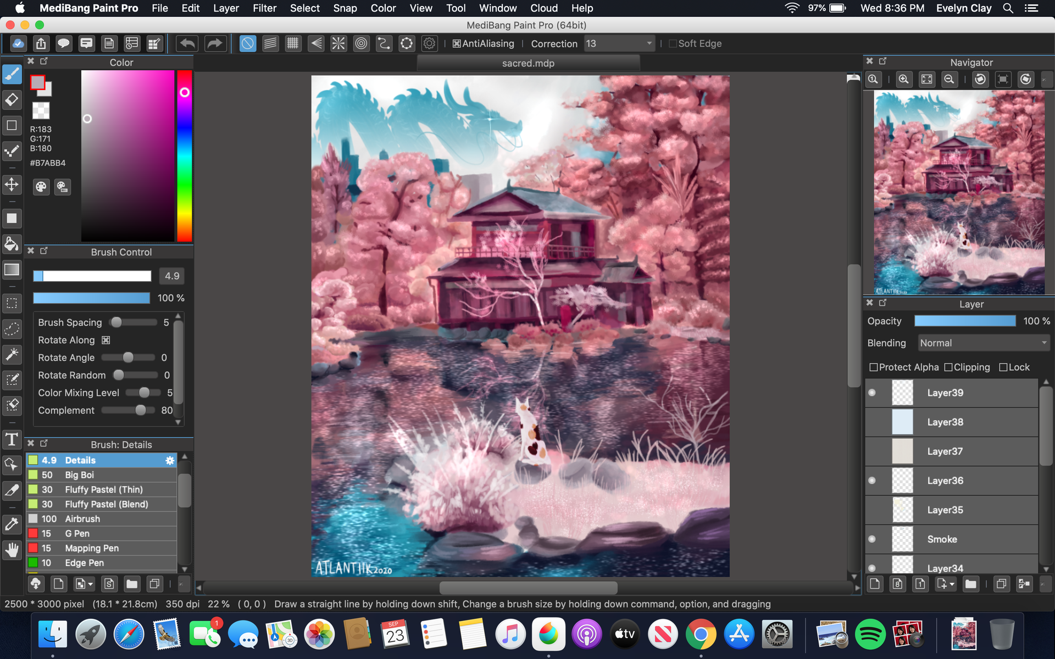The width and height of the screenshot is (1055, 659).
Task: Click the Redo arrow in toolbar
Action: pyautogui.click(x=215, y=43)
